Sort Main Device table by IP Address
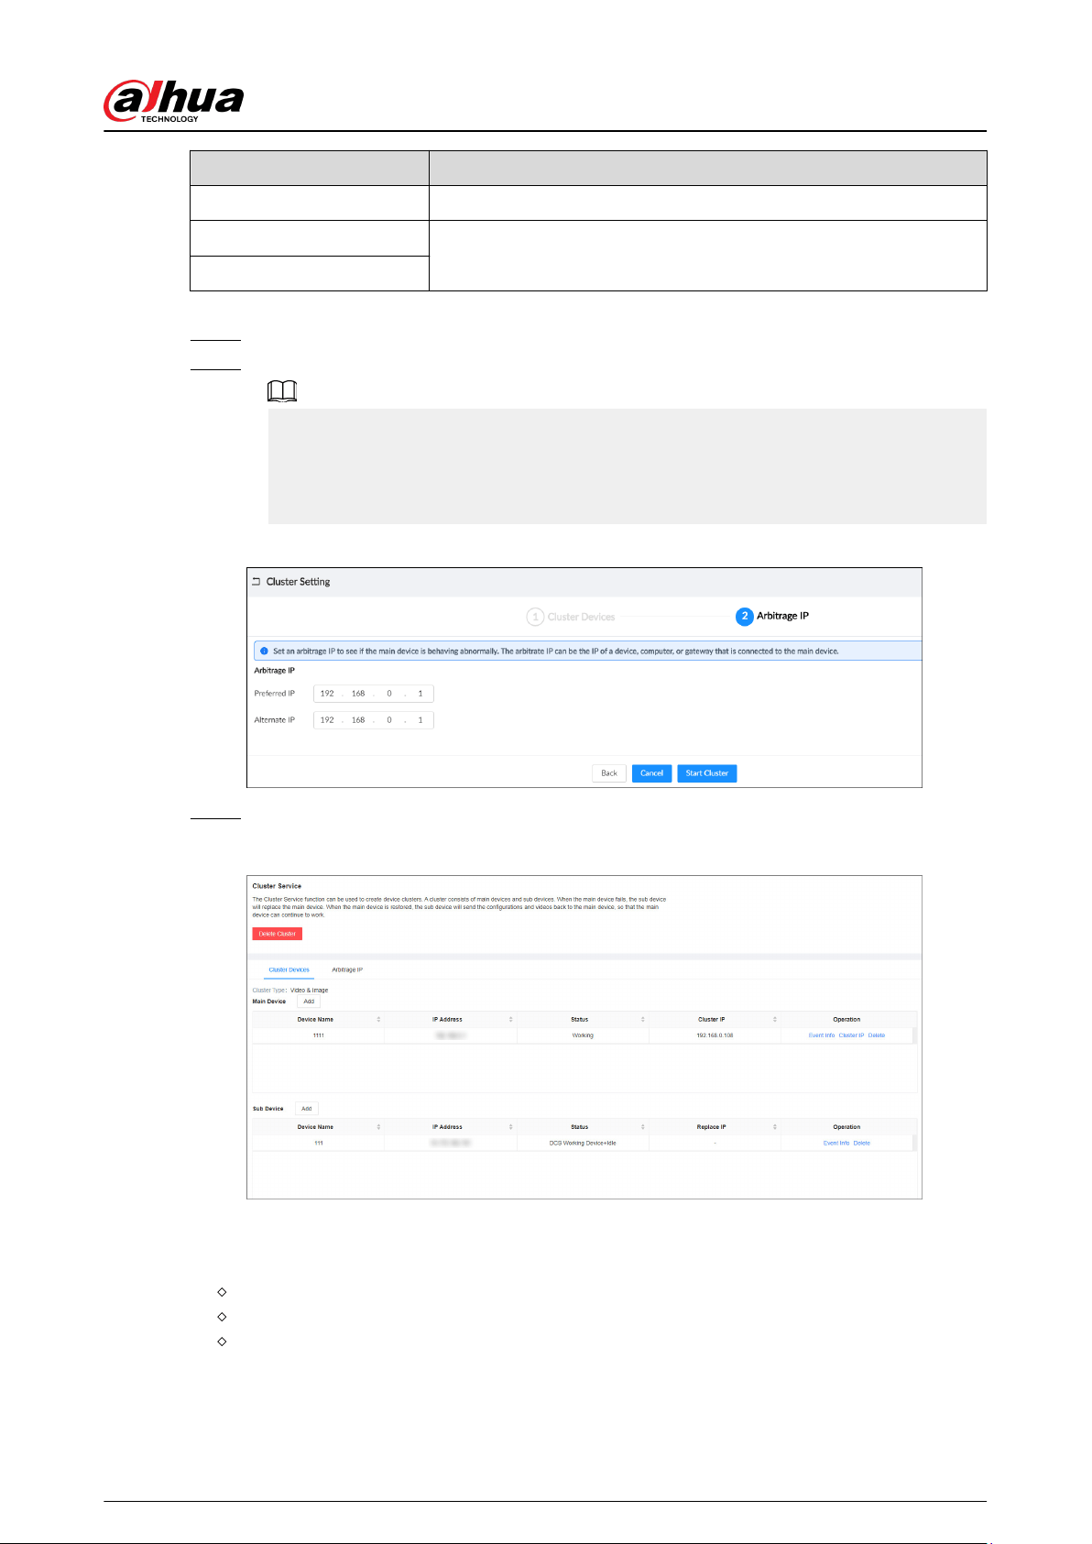The width and height of the screenshot is (1092, 1544). [x=511, y=1020]
